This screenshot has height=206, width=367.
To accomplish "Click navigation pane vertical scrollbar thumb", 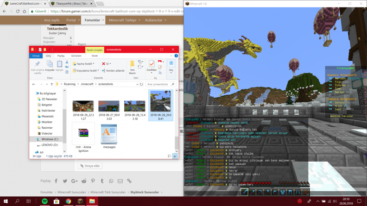I will 64,126.
